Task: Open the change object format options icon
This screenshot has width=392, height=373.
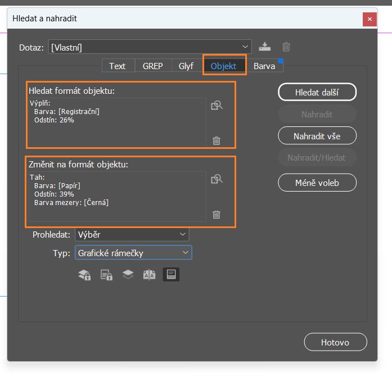Action: (217, 179)
